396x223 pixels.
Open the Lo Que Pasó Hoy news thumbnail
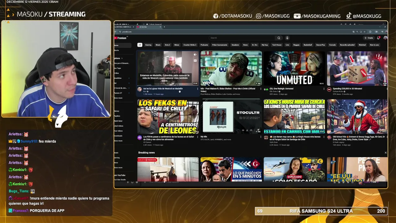click(231, 169)
